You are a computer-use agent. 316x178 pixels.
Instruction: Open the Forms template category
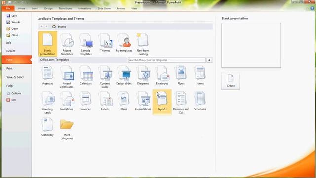tap(200, 75)
